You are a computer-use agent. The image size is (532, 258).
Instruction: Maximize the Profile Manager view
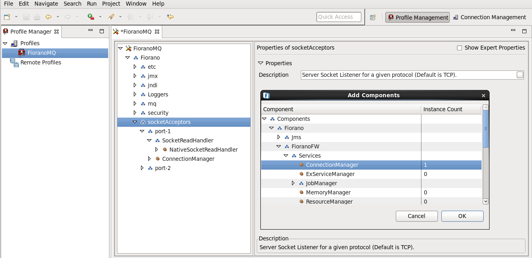click(x=102, y=31)
